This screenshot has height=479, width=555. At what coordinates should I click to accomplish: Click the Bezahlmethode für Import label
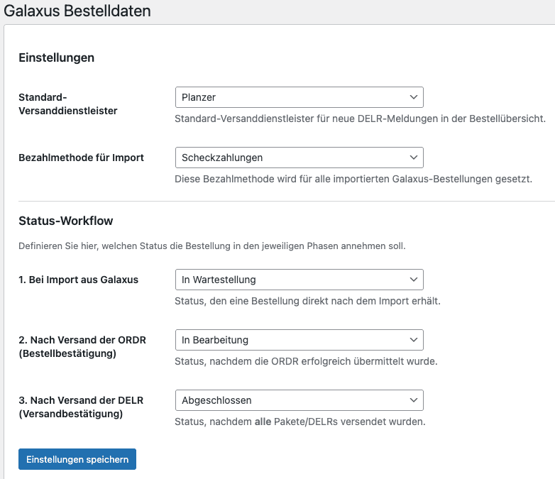(x=82, y=158)
